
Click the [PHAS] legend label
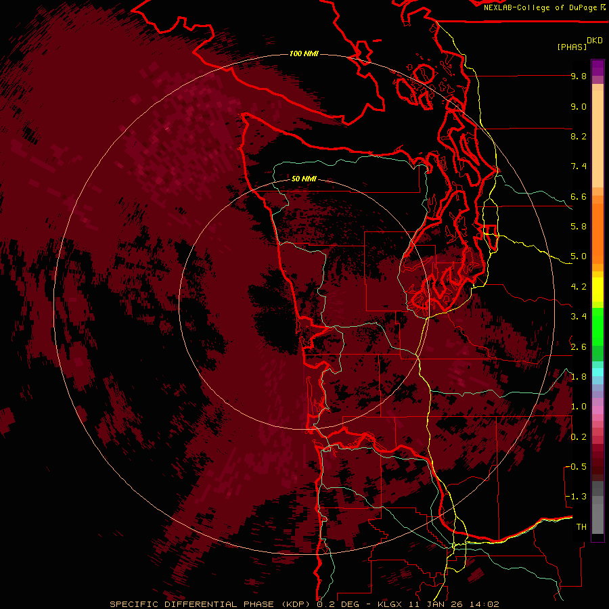pos(572,47)
